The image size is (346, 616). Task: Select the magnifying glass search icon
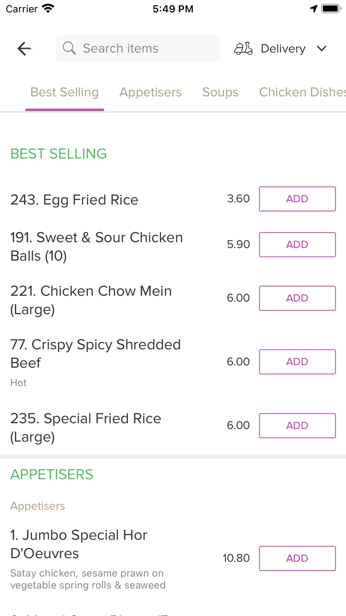[x=69, y=48]
